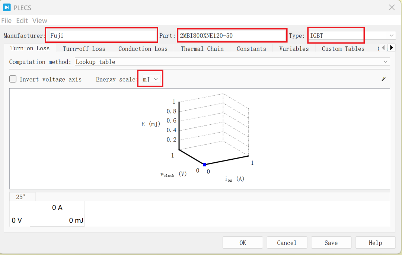This screenshot has height=255, width=402.
Task: Click the magic wand icon above the plot
Action: point(383,79)
